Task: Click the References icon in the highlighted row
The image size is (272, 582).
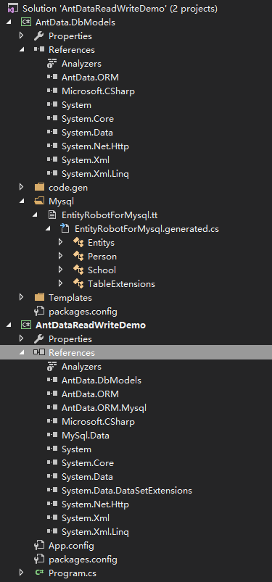Action: point(39,352)
